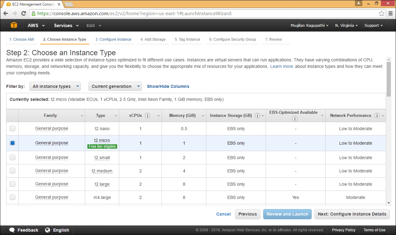
Task: Click the vertical scrollbar of the wizard
Action: tap(389, 79)
